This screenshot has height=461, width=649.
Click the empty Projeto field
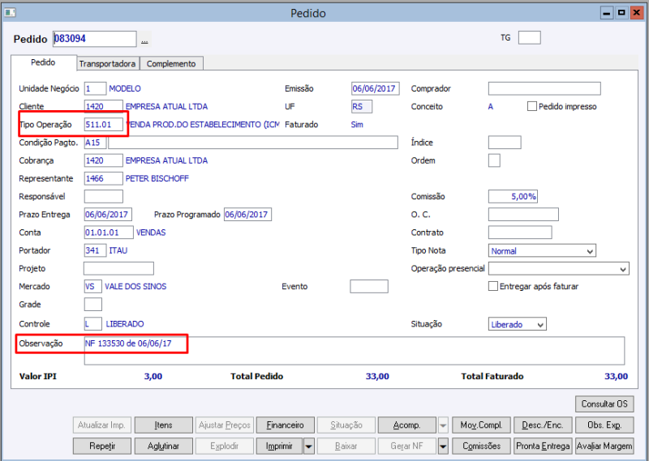click(118, 268)
